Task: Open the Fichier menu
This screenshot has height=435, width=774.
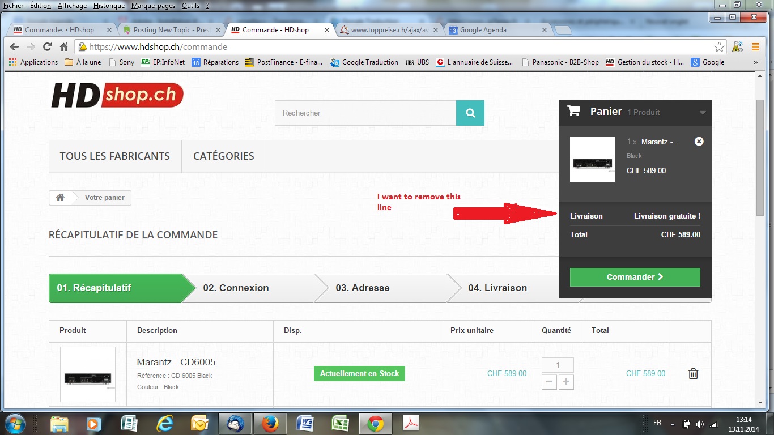Action: click(14, 5)
